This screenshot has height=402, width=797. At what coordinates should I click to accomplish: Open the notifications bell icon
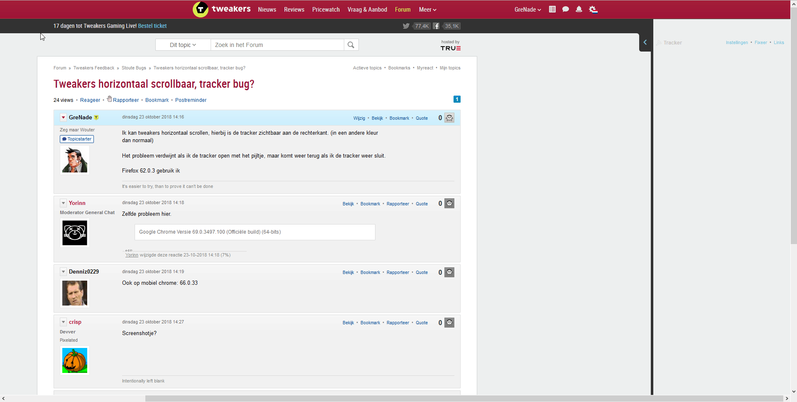579,9
